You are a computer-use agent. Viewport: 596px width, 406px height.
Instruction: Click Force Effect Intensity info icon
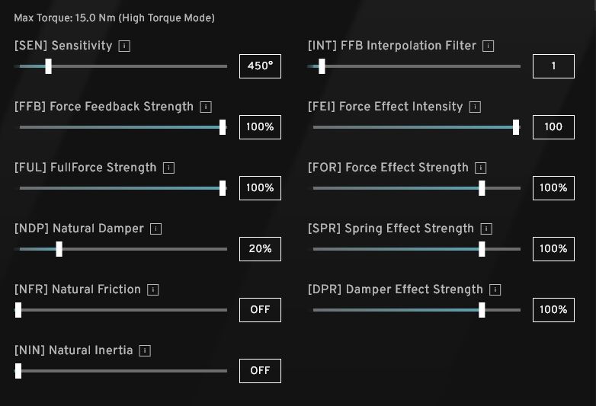coord(475,107)
